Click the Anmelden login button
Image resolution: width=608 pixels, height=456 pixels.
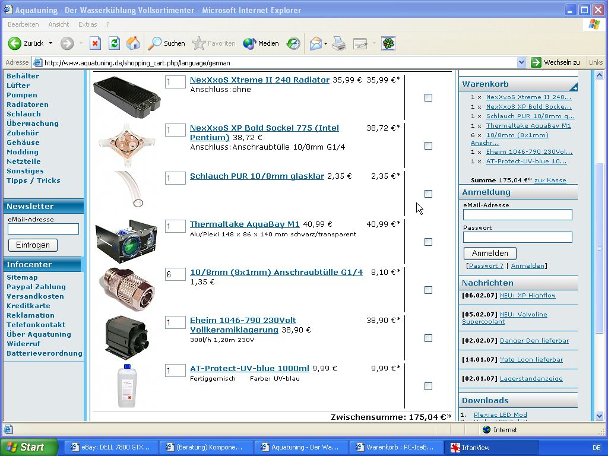[x=490, y=253]
